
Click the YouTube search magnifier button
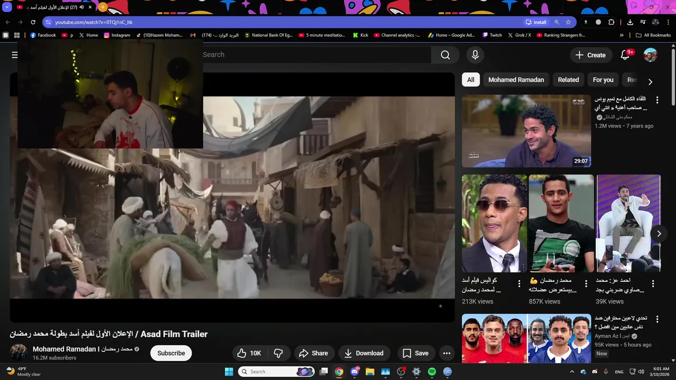(445, 55)
